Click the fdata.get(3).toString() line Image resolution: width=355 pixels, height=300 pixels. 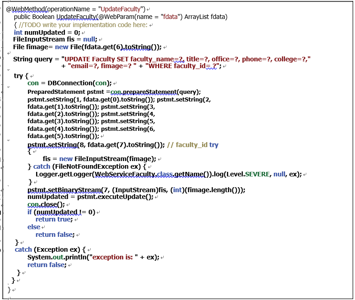[91, 121]
